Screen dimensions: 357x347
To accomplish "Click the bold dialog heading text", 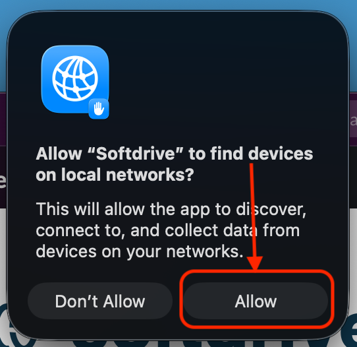I will coord(174,164).
